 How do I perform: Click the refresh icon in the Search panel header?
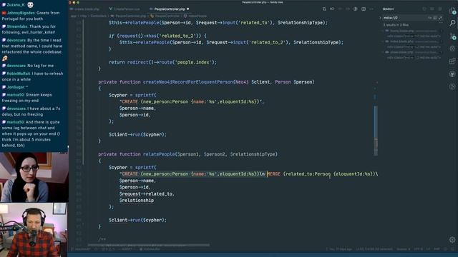point(424,9)
